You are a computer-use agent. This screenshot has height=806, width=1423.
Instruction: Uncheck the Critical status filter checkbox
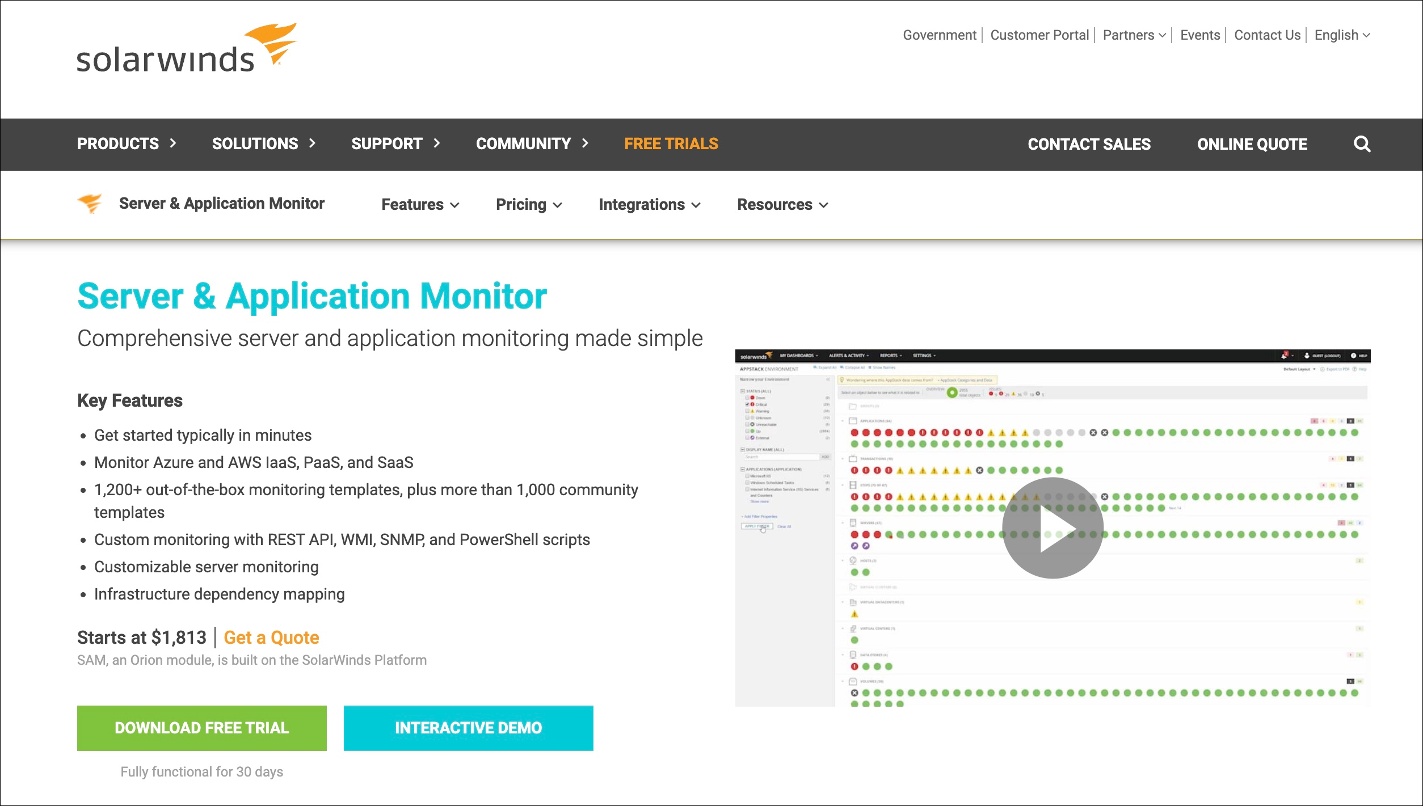coord(747,404)
